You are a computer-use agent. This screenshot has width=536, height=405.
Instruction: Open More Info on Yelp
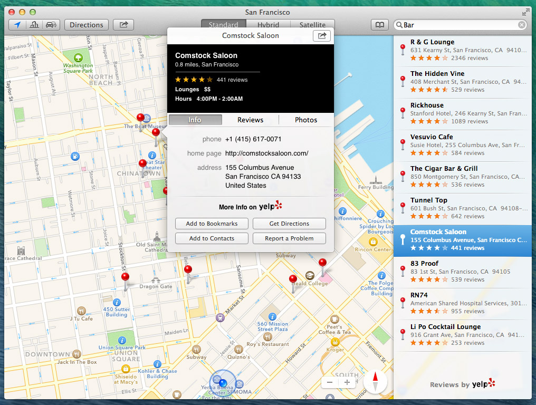pyautogui.click(x=251, y=206)
